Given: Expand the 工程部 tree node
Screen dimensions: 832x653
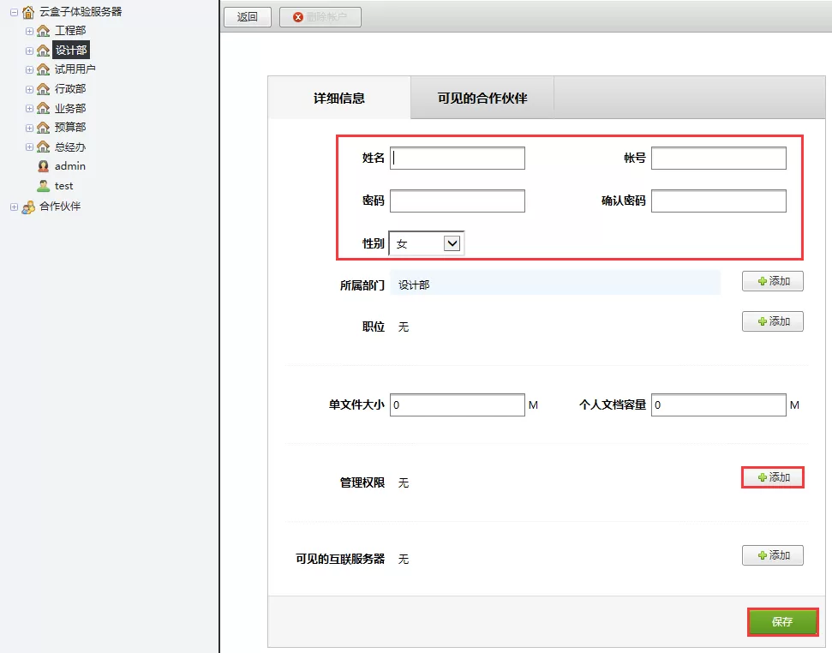Looking at the screenshot, I should [x=29, y=32].
